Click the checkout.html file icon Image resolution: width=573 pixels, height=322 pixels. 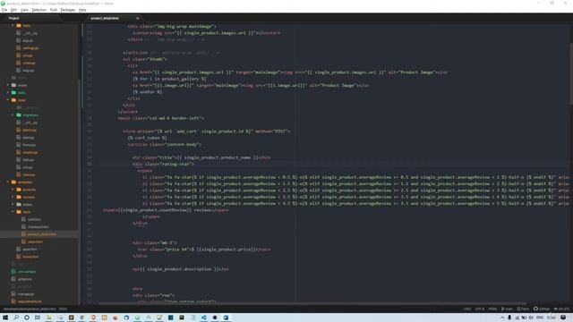pos(23,226)
